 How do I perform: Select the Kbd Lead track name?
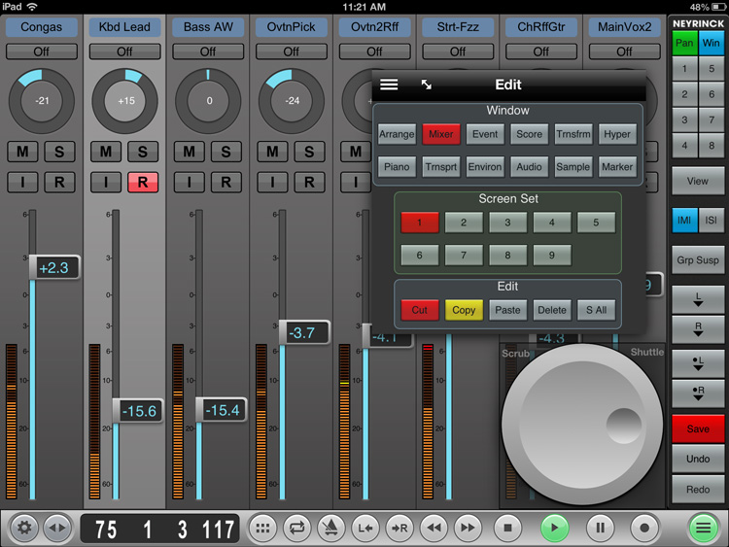(x=124, y=27)
